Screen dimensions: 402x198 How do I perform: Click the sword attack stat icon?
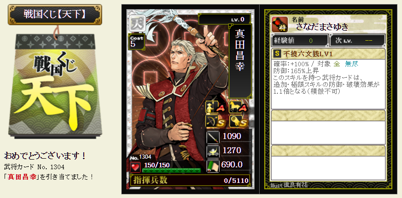213,137
